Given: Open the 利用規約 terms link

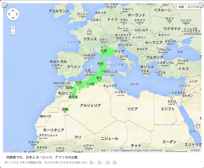Looking at the screenshot, I should (195, 150).
